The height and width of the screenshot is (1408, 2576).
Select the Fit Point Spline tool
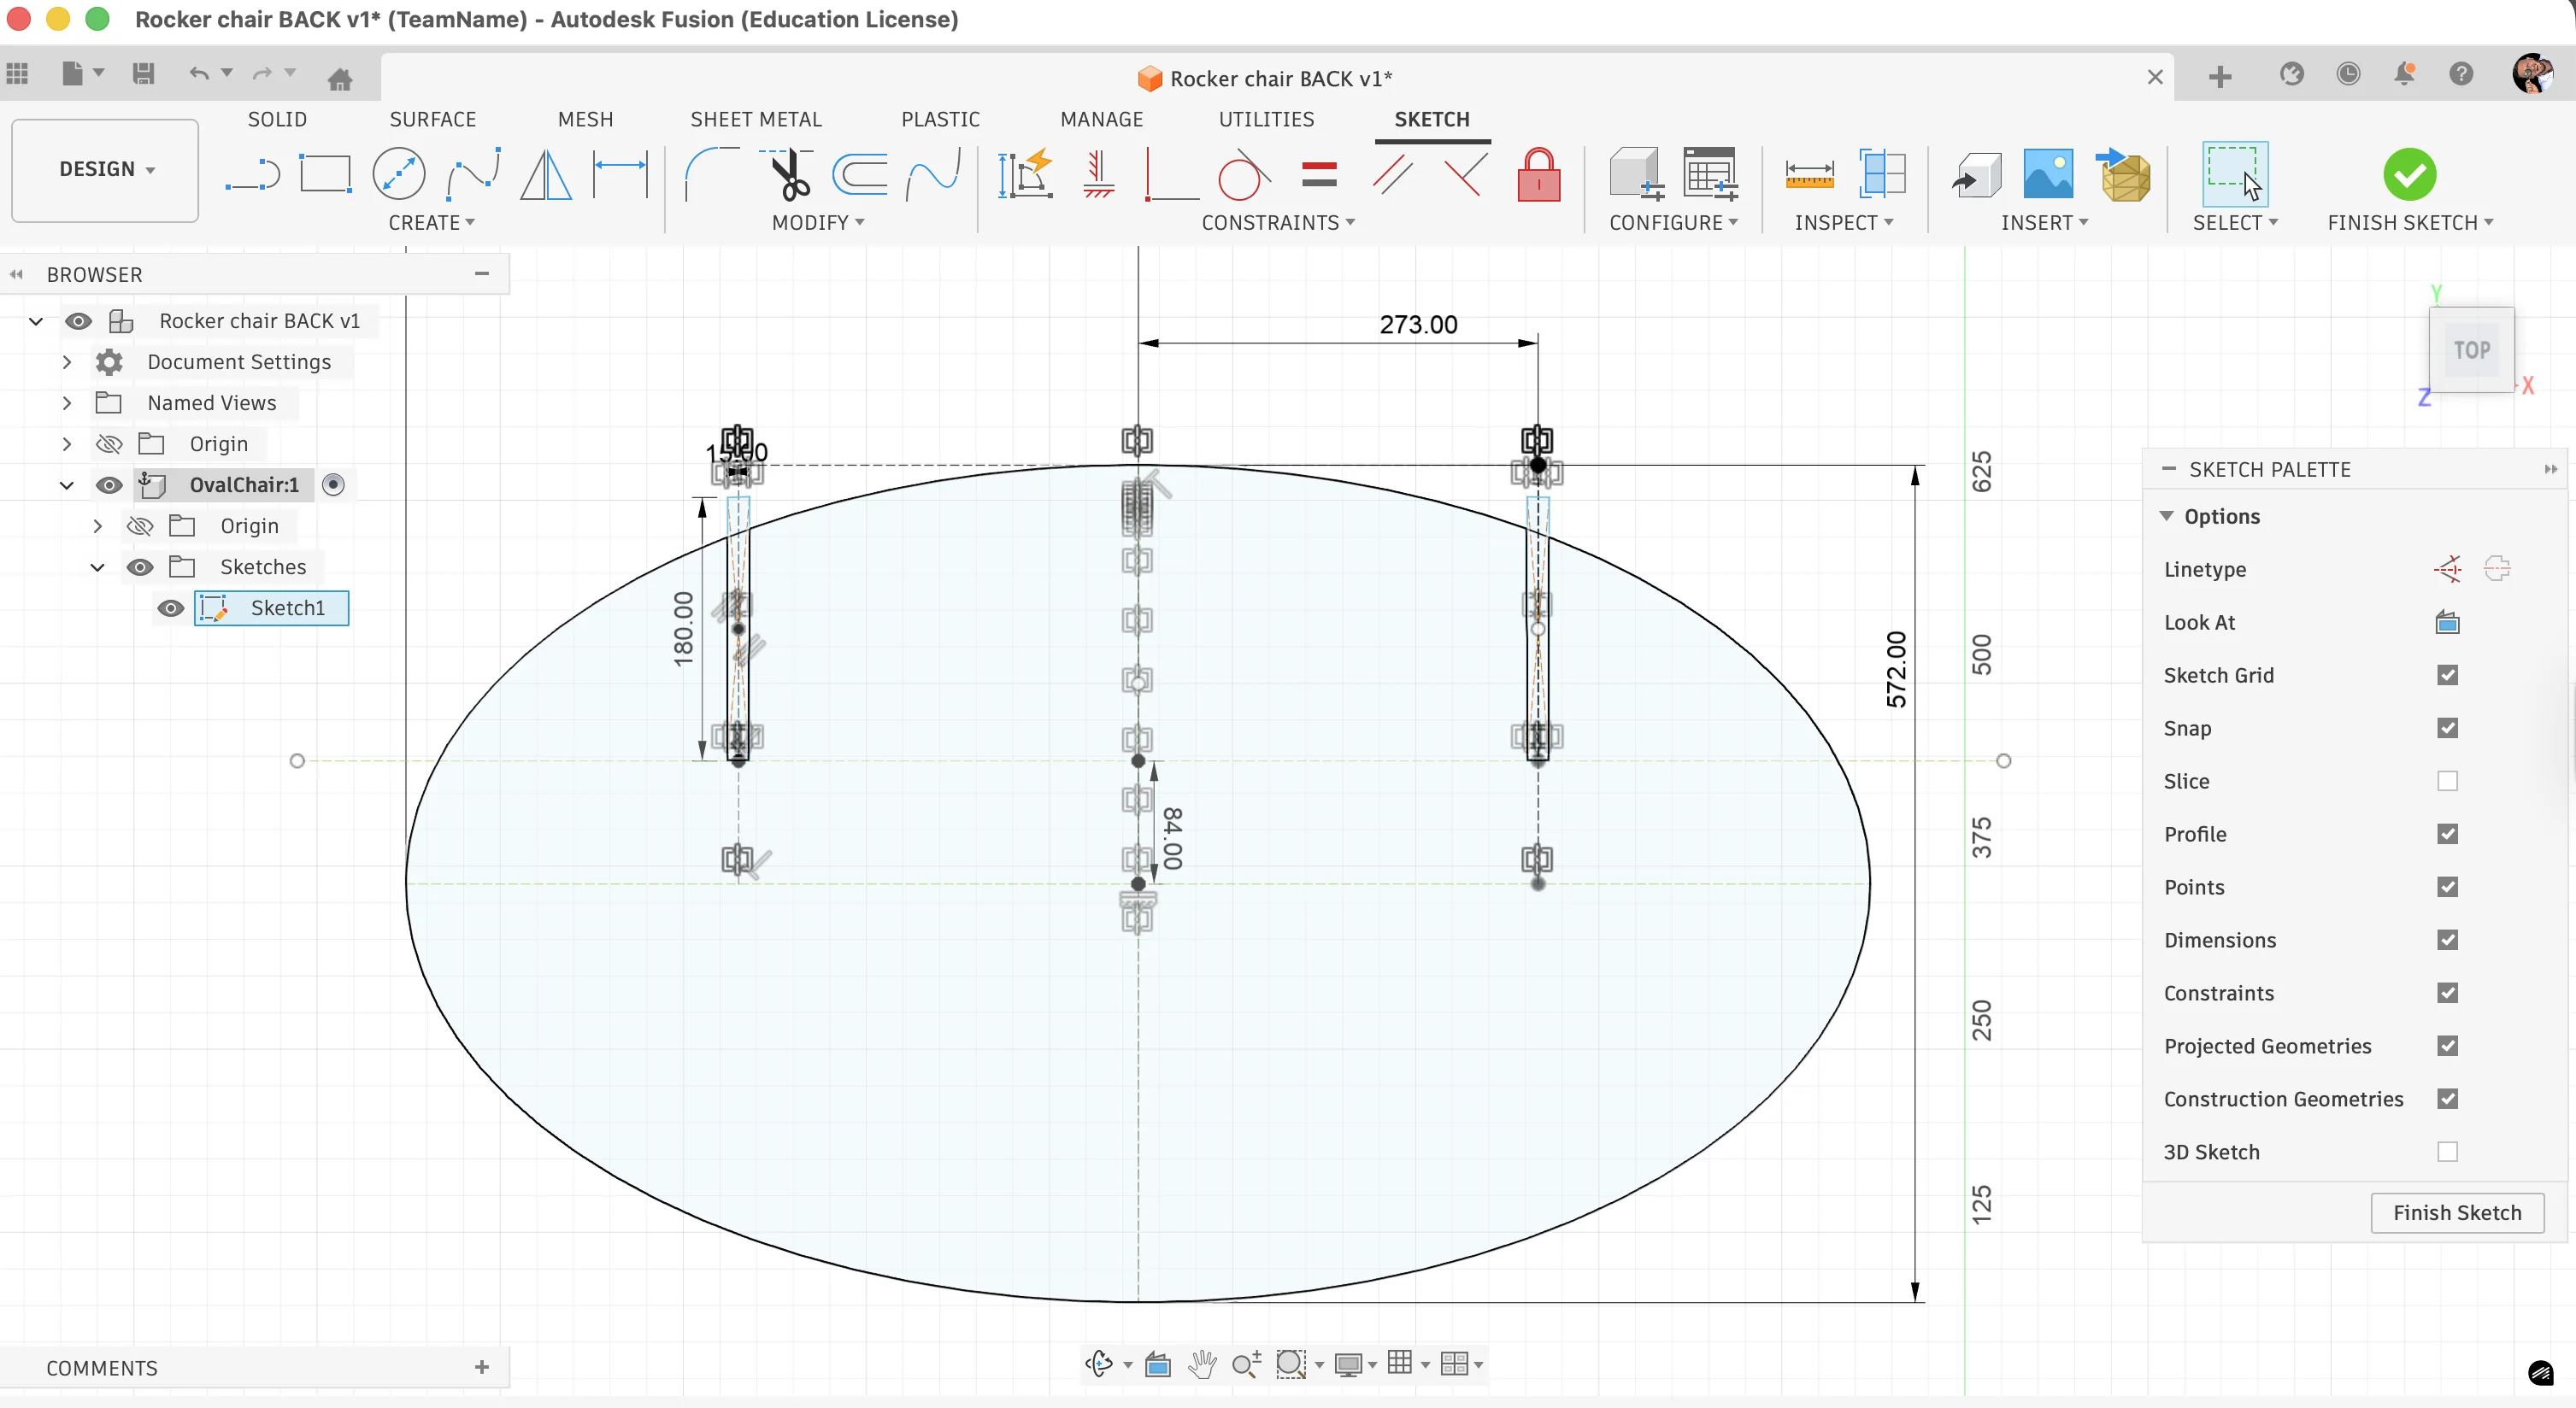click(474, 175)
